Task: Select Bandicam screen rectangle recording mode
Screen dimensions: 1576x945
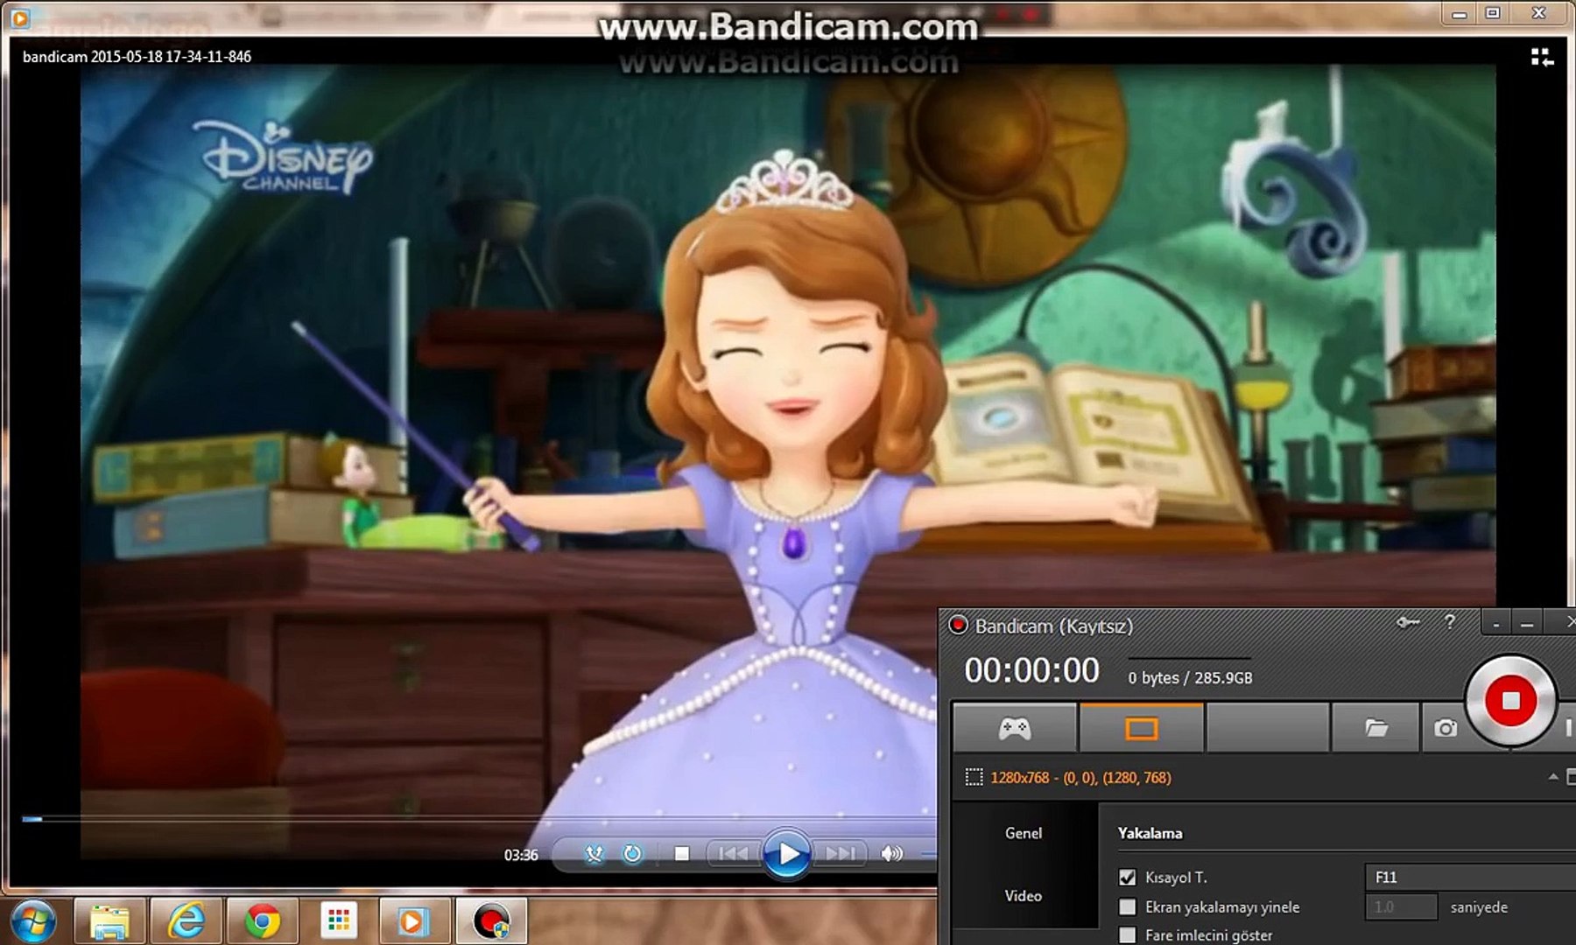Action: pos(1142,728)
